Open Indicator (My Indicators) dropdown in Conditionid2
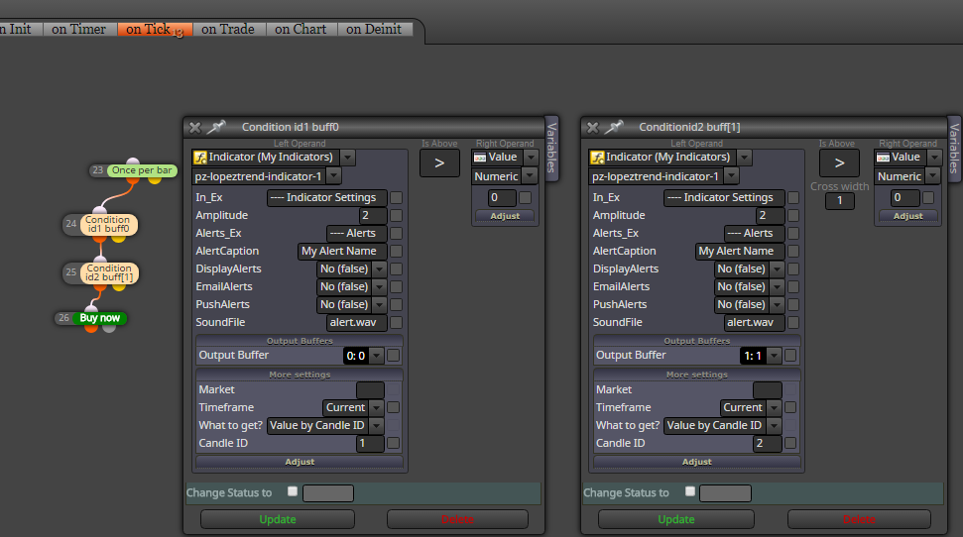963x537 pixels. point(745,158)
